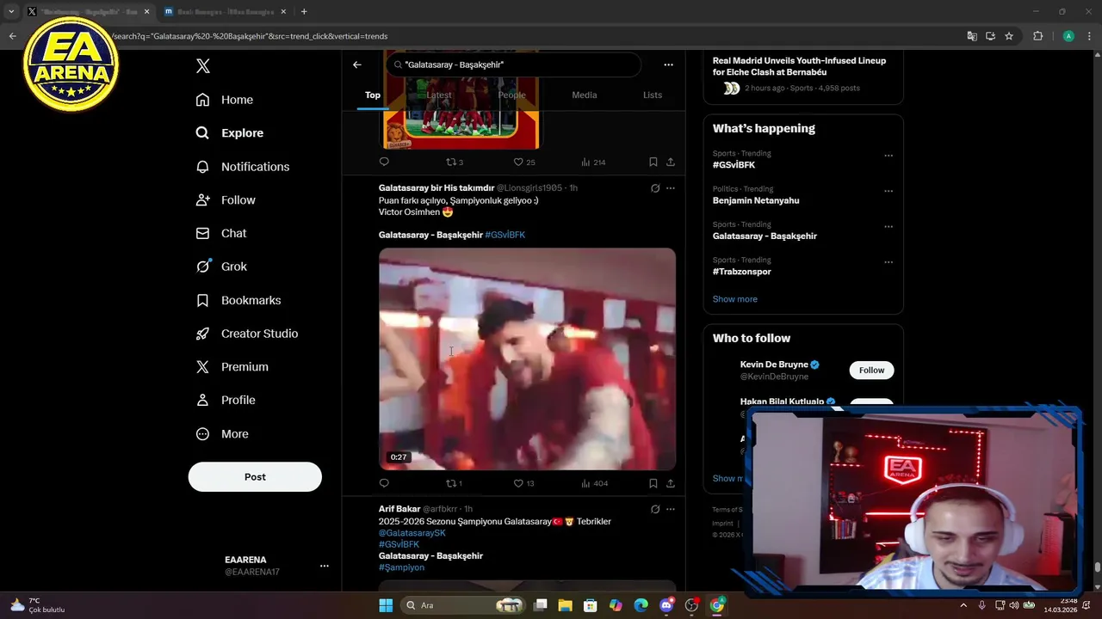This screenshot has height=619, width=1102.
Task: Adjust the system volume icon
Action: [x=1014, y=605]
